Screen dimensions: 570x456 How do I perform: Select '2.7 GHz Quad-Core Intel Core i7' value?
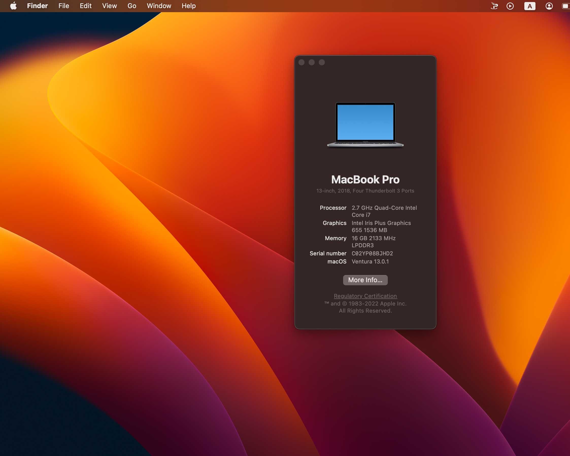(x=384, y=211)
